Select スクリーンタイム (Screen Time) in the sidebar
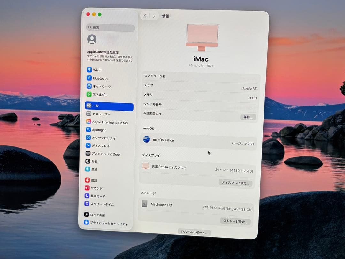Screen dimensions: 345x259 (89, 204)
